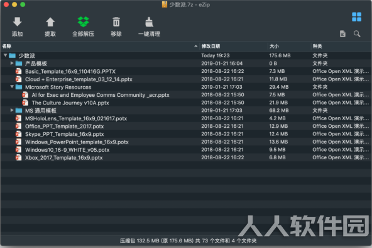Click the Office_PPT_Template_2017 file icon

tap(18, 126)
